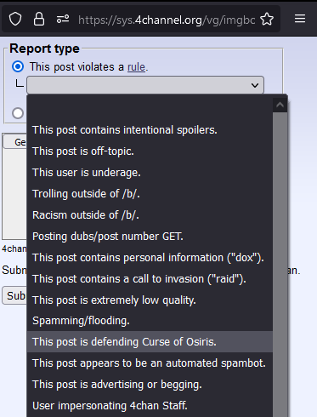Click the address bar URL
The width and height of the screenshot is (317, 417).
click(167, 20)
